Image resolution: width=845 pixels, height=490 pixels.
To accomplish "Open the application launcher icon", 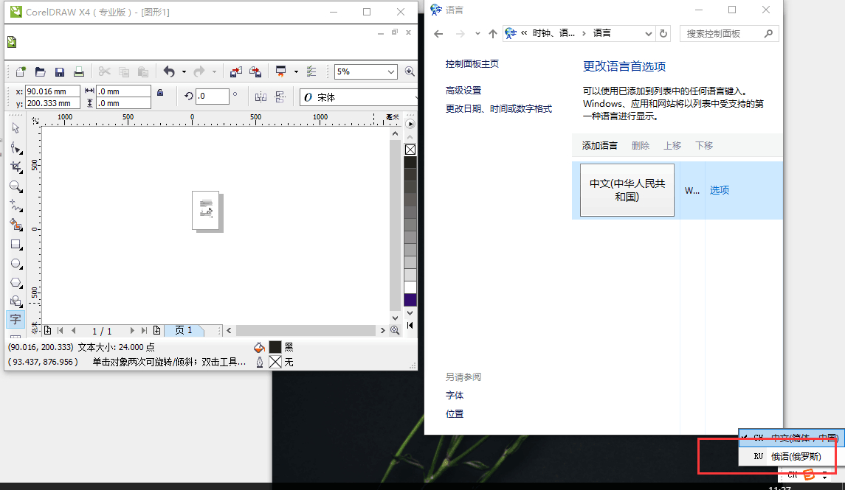I will click(280, 71).
